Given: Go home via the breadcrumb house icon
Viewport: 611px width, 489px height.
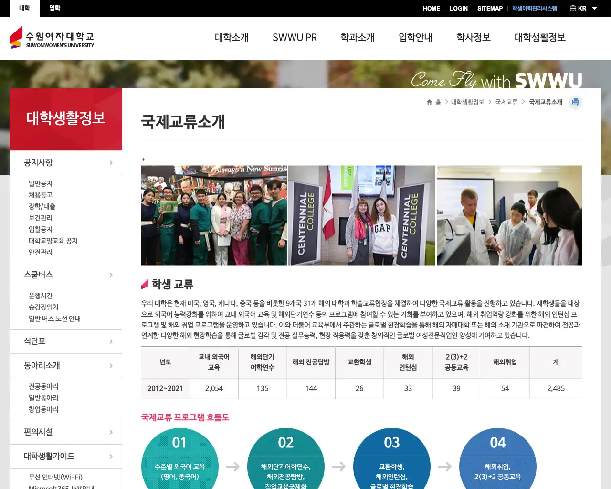Looking at the screenshot, I should click(429, 102).
